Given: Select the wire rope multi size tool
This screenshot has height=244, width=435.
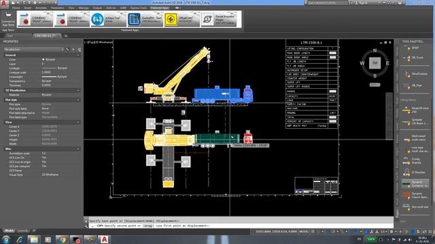Looking at the screenshot, I should [415, 149].
